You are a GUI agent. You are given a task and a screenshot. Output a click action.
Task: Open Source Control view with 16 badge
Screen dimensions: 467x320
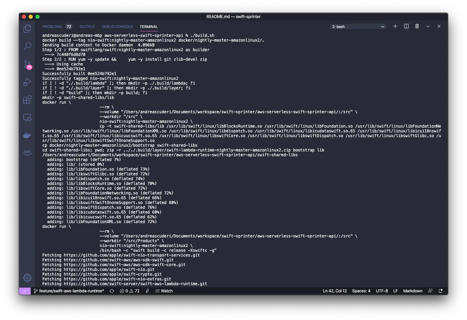[x=27, y=64]
